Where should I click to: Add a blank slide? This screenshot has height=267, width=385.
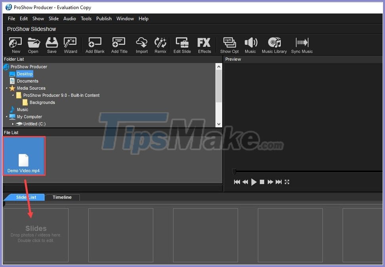(95, 44)
